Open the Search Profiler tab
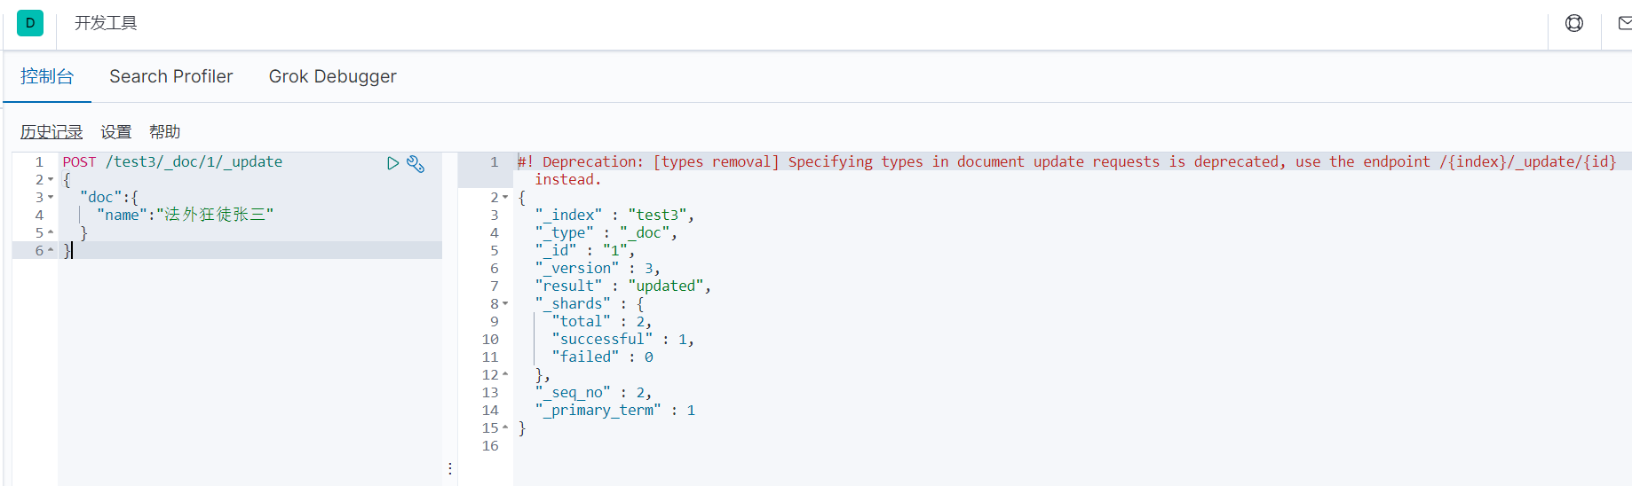Image resolution: width=1632 pixels, height=486 pixels. point(171,76)
